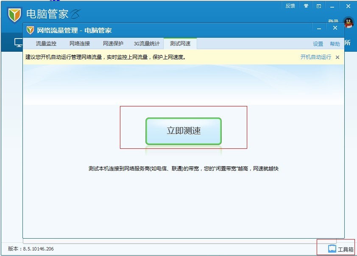Click the bandwidth test description text
Screen dimensions: 357x256
(x=184, y=169)
